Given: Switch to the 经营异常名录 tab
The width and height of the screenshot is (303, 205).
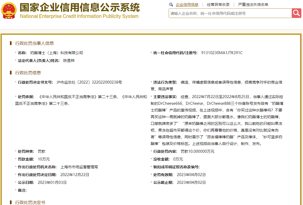Looking at the screenshot, I should (218, 5).
